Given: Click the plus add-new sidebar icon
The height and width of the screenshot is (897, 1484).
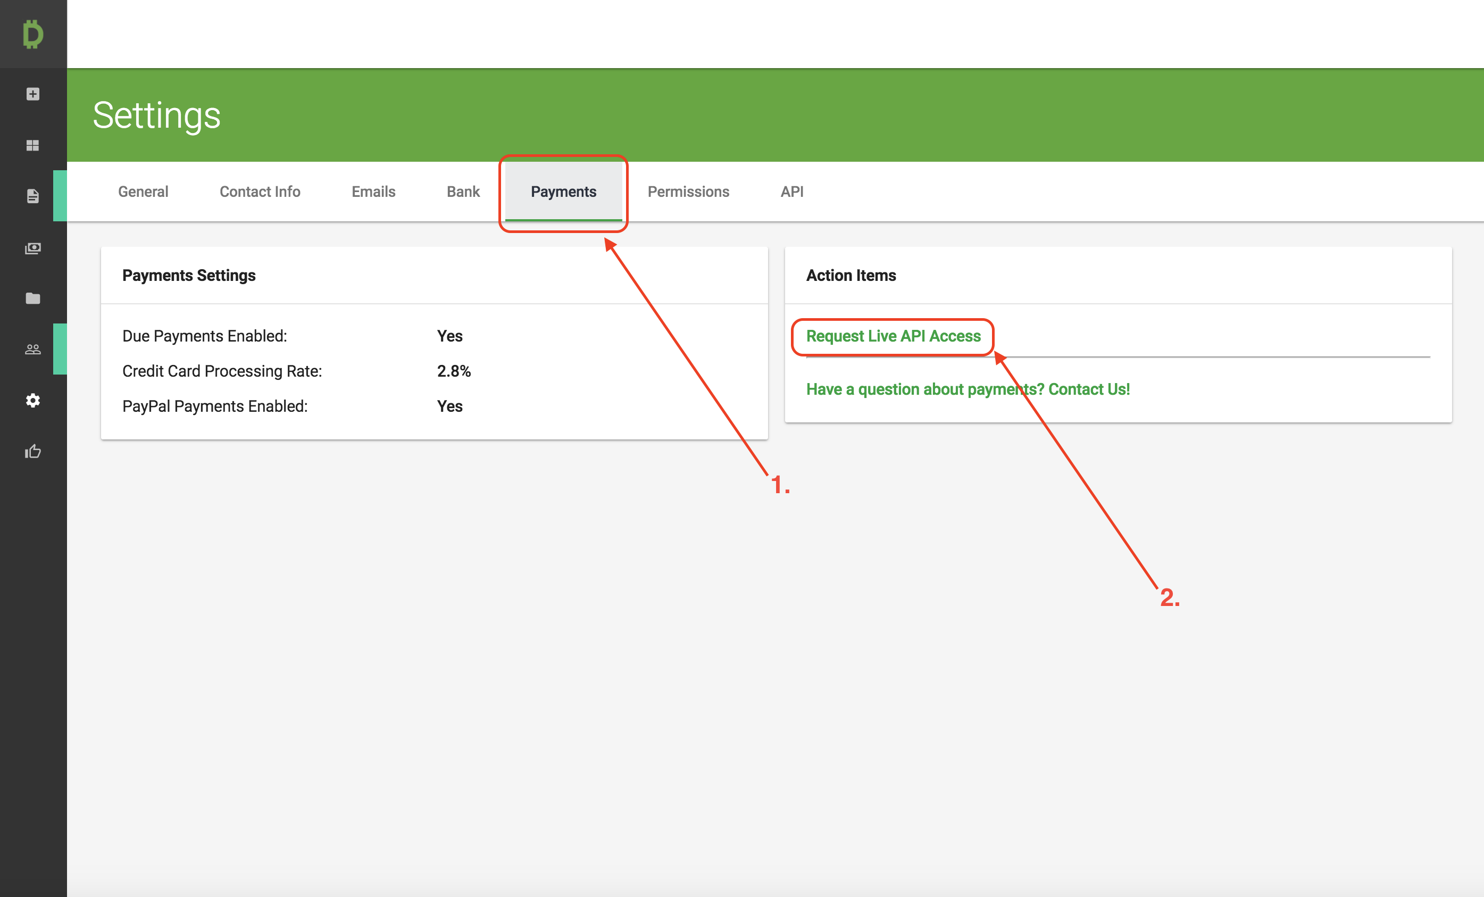Looking at the screenshot, I should click(x=33, y=94).
